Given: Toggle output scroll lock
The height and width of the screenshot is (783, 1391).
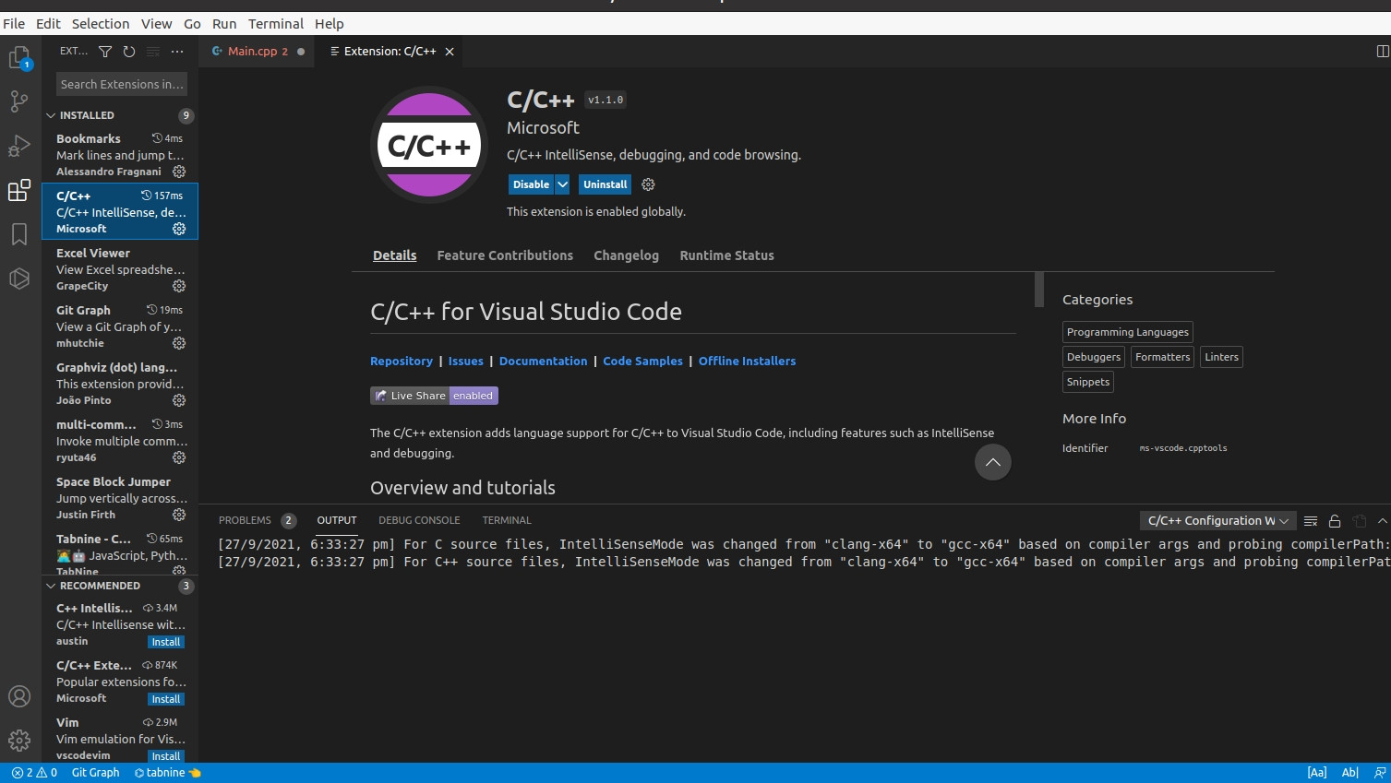Looking at the screenshot, I should 1335,521.
